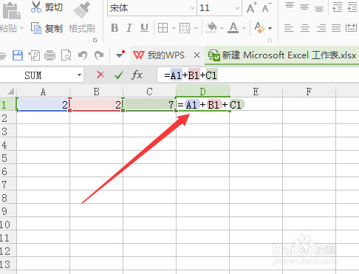Open the clipboard group dialog launcher

pyautogui.click(x=95, y=40)
